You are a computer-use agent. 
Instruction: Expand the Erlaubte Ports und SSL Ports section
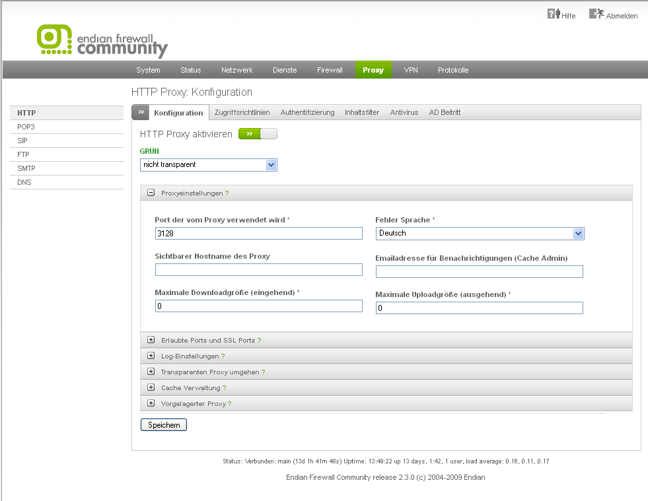click(151, 341)
